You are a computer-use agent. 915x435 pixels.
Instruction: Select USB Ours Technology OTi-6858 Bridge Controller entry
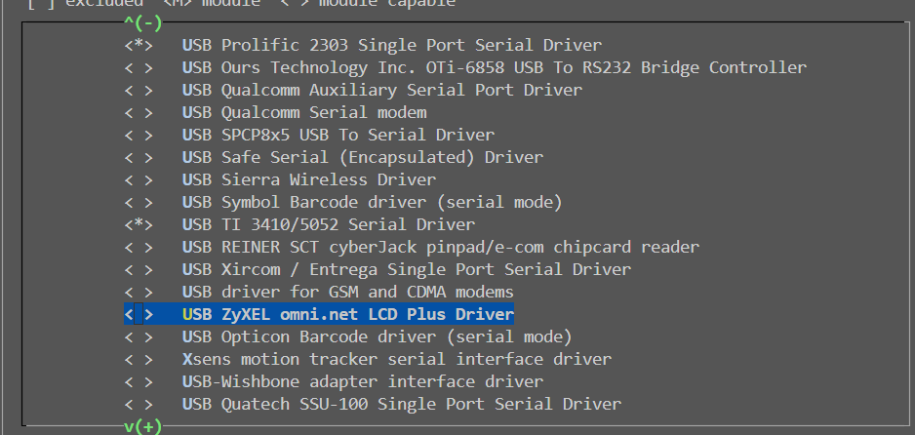coord(495,67)
